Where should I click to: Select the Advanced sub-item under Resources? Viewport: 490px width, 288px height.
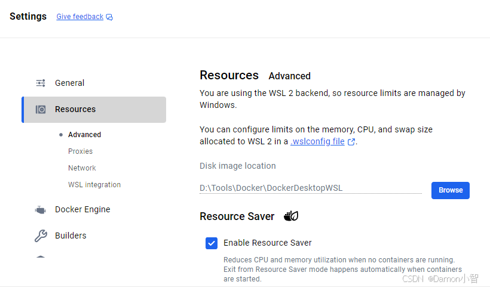(84, 135)
